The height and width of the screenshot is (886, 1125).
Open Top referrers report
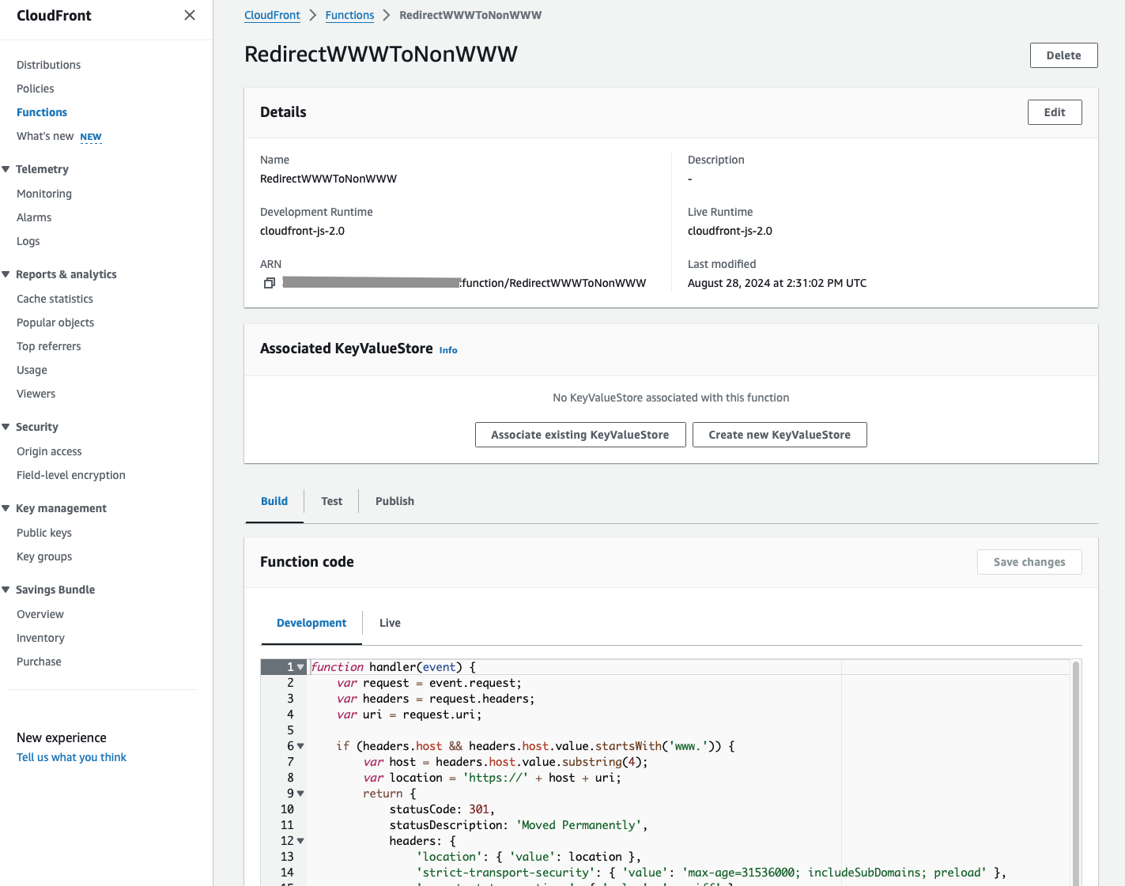48,346
